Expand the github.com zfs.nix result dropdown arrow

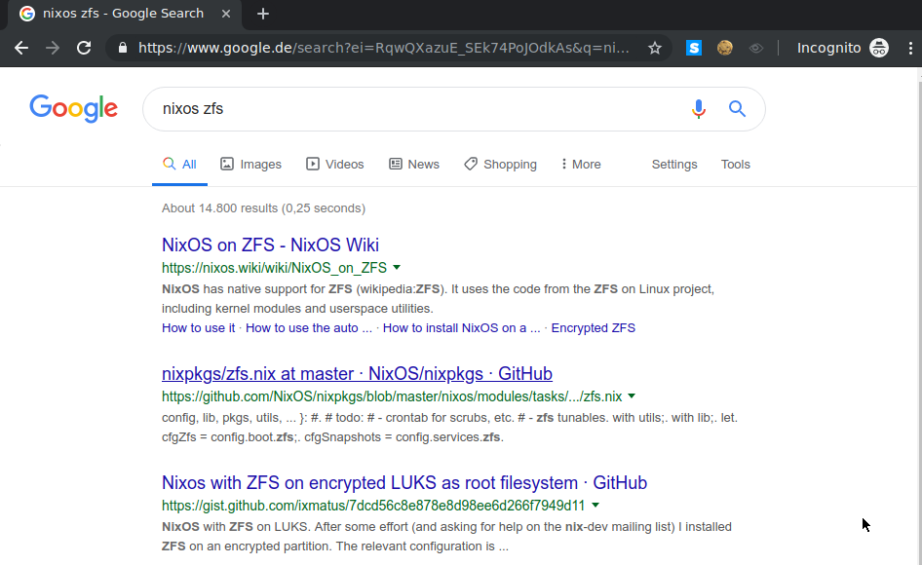coord(632,396)
